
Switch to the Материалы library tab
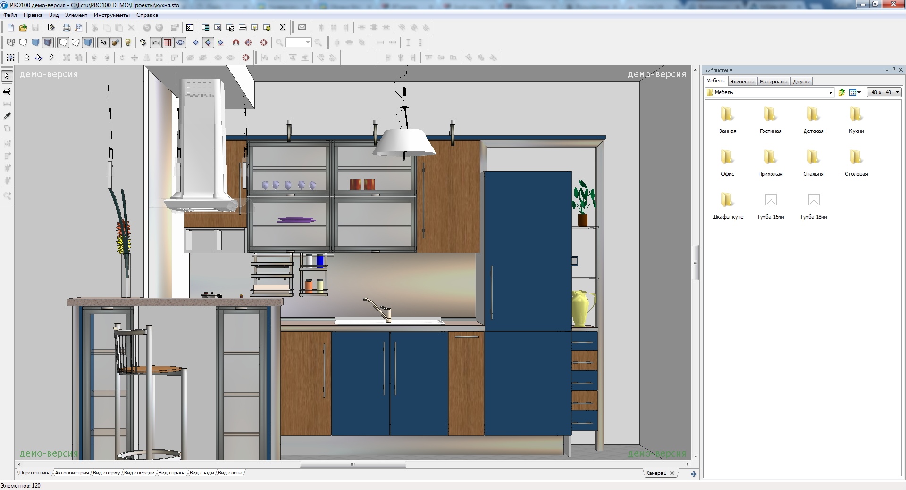pyautogui.click(x=773, y=82)
